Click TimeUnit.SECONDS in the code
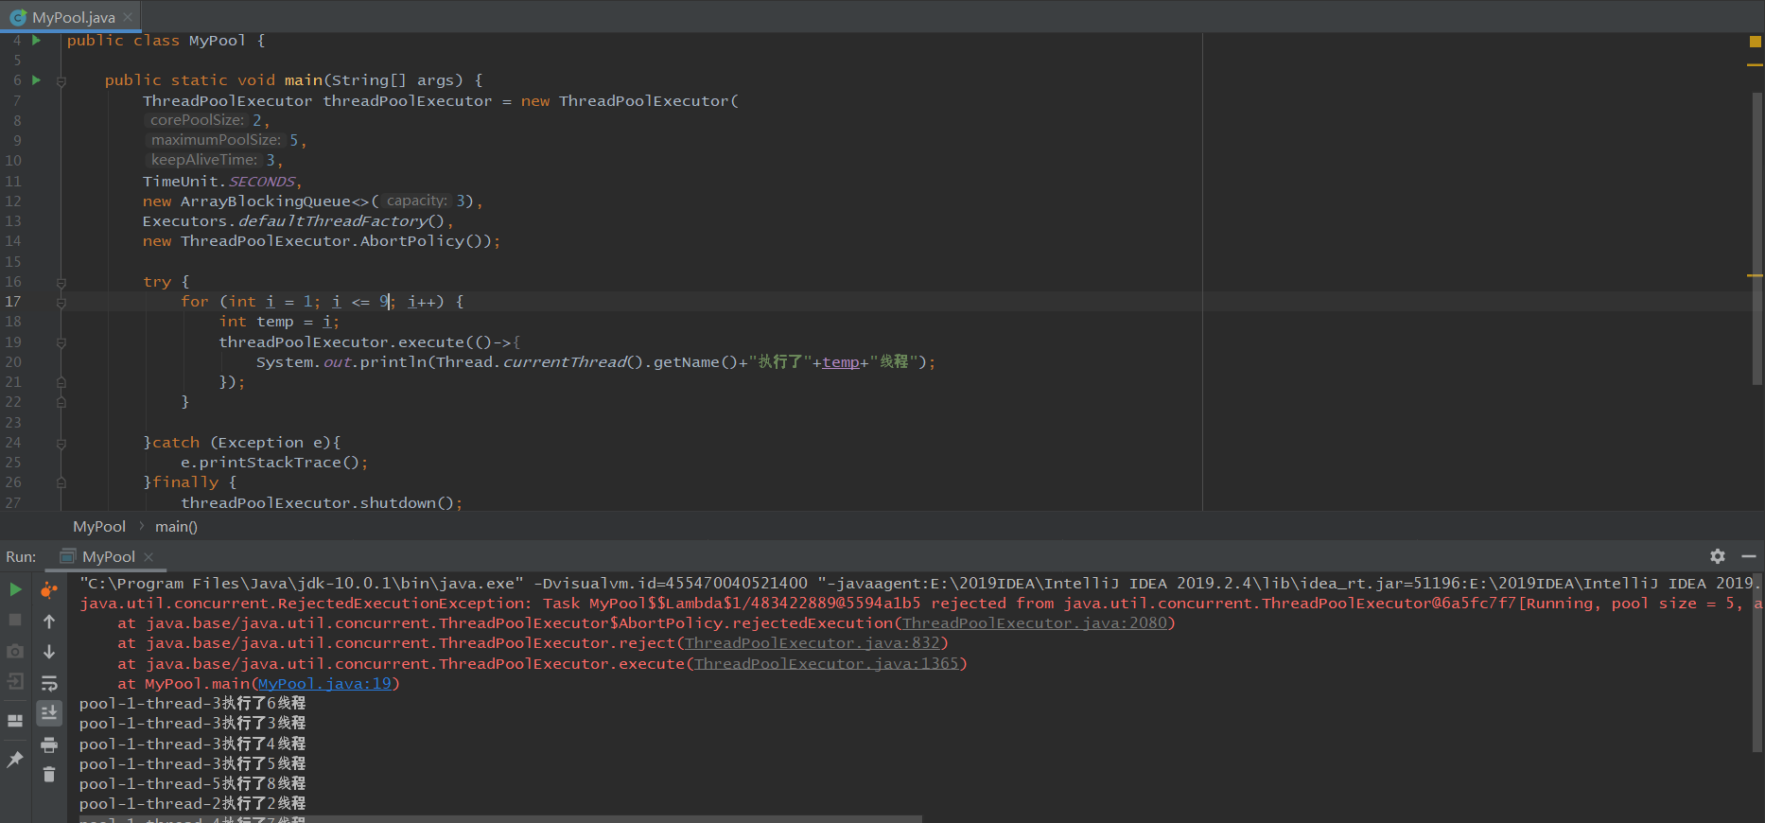 (x=219, y=182)
